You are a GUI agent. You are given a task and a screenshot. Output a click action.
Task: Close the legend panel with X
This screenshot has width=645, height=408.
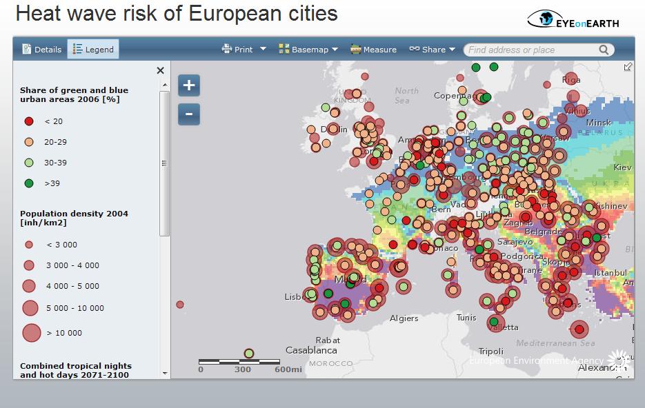[161, 70]
